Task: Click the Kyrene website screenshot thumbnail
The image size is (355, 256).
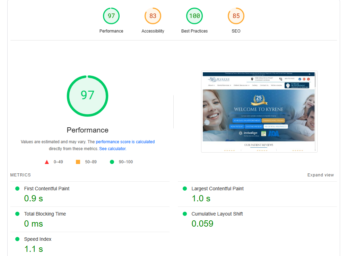Action: pyautogui.click(x=259, y=111)
